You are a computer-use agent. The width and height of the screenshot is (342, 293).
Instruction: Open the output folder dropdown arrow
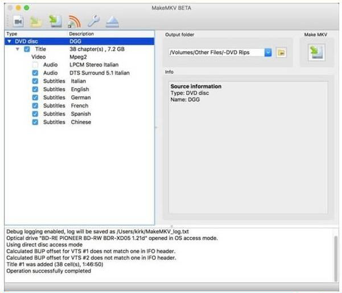point(268,52)
